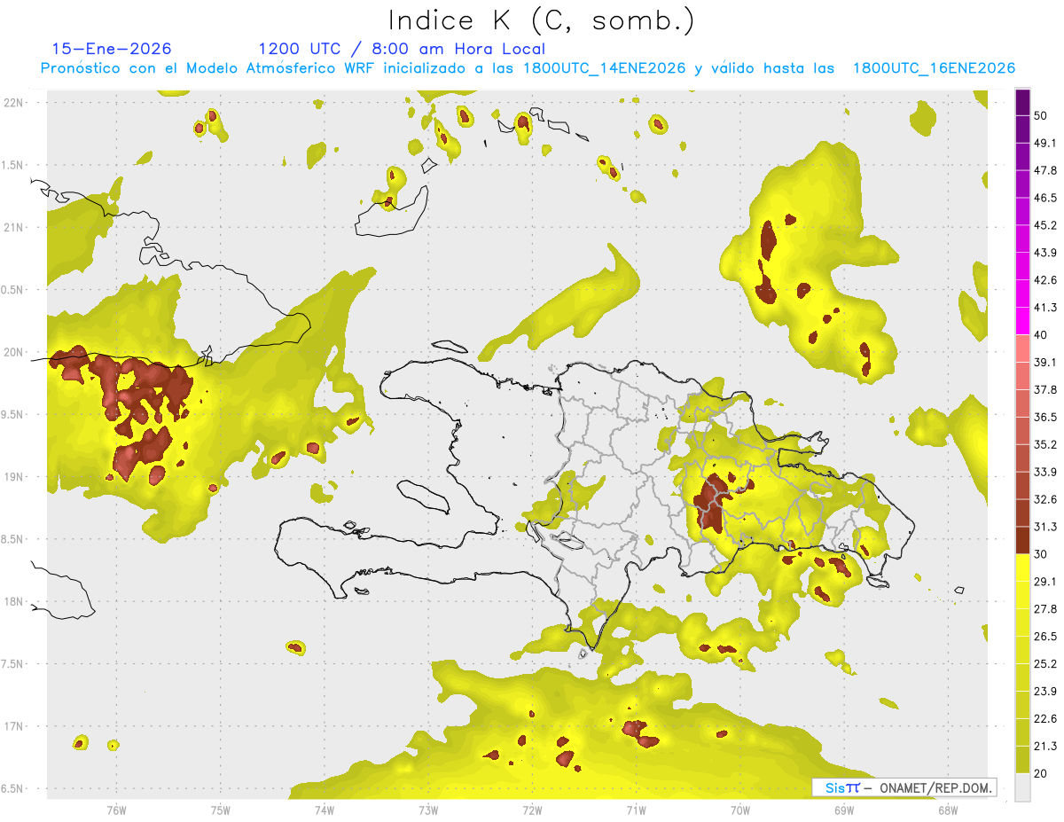Image resolution: width=1064 pixels, height=822 pixels.
Task: Click the colorbar value '26.5'
Action: 1045,637
